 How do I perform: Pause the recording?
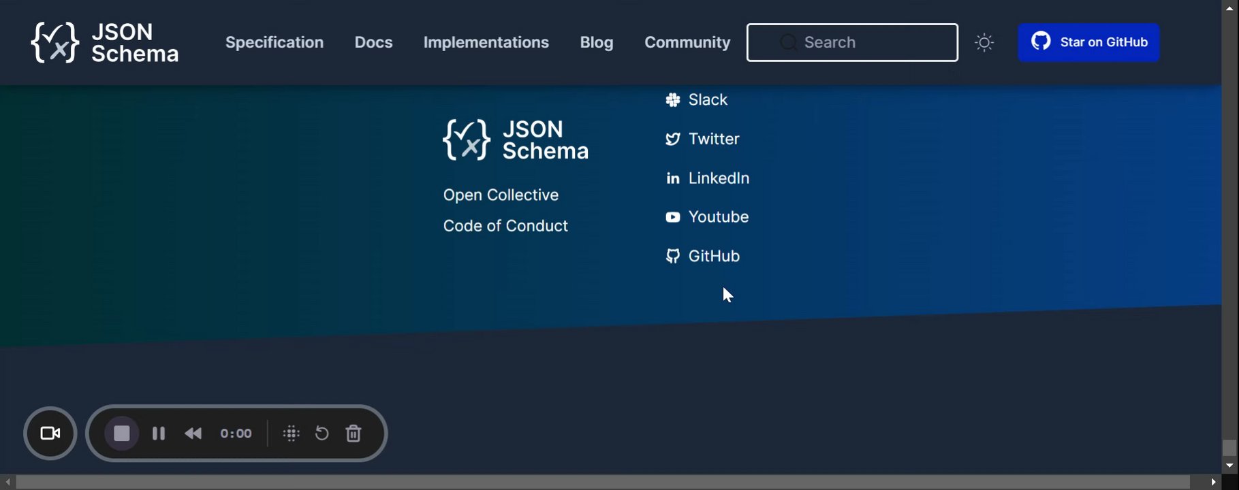(159, 434)
